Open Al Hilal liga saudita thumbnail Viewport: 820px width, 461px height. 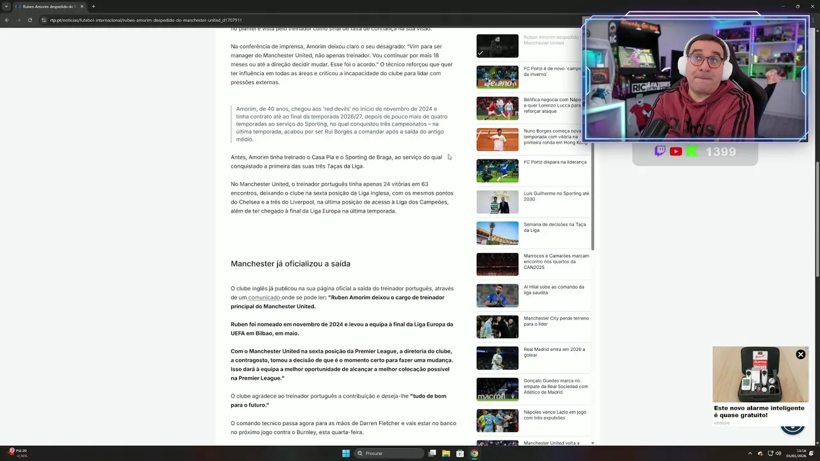[497, 296]
